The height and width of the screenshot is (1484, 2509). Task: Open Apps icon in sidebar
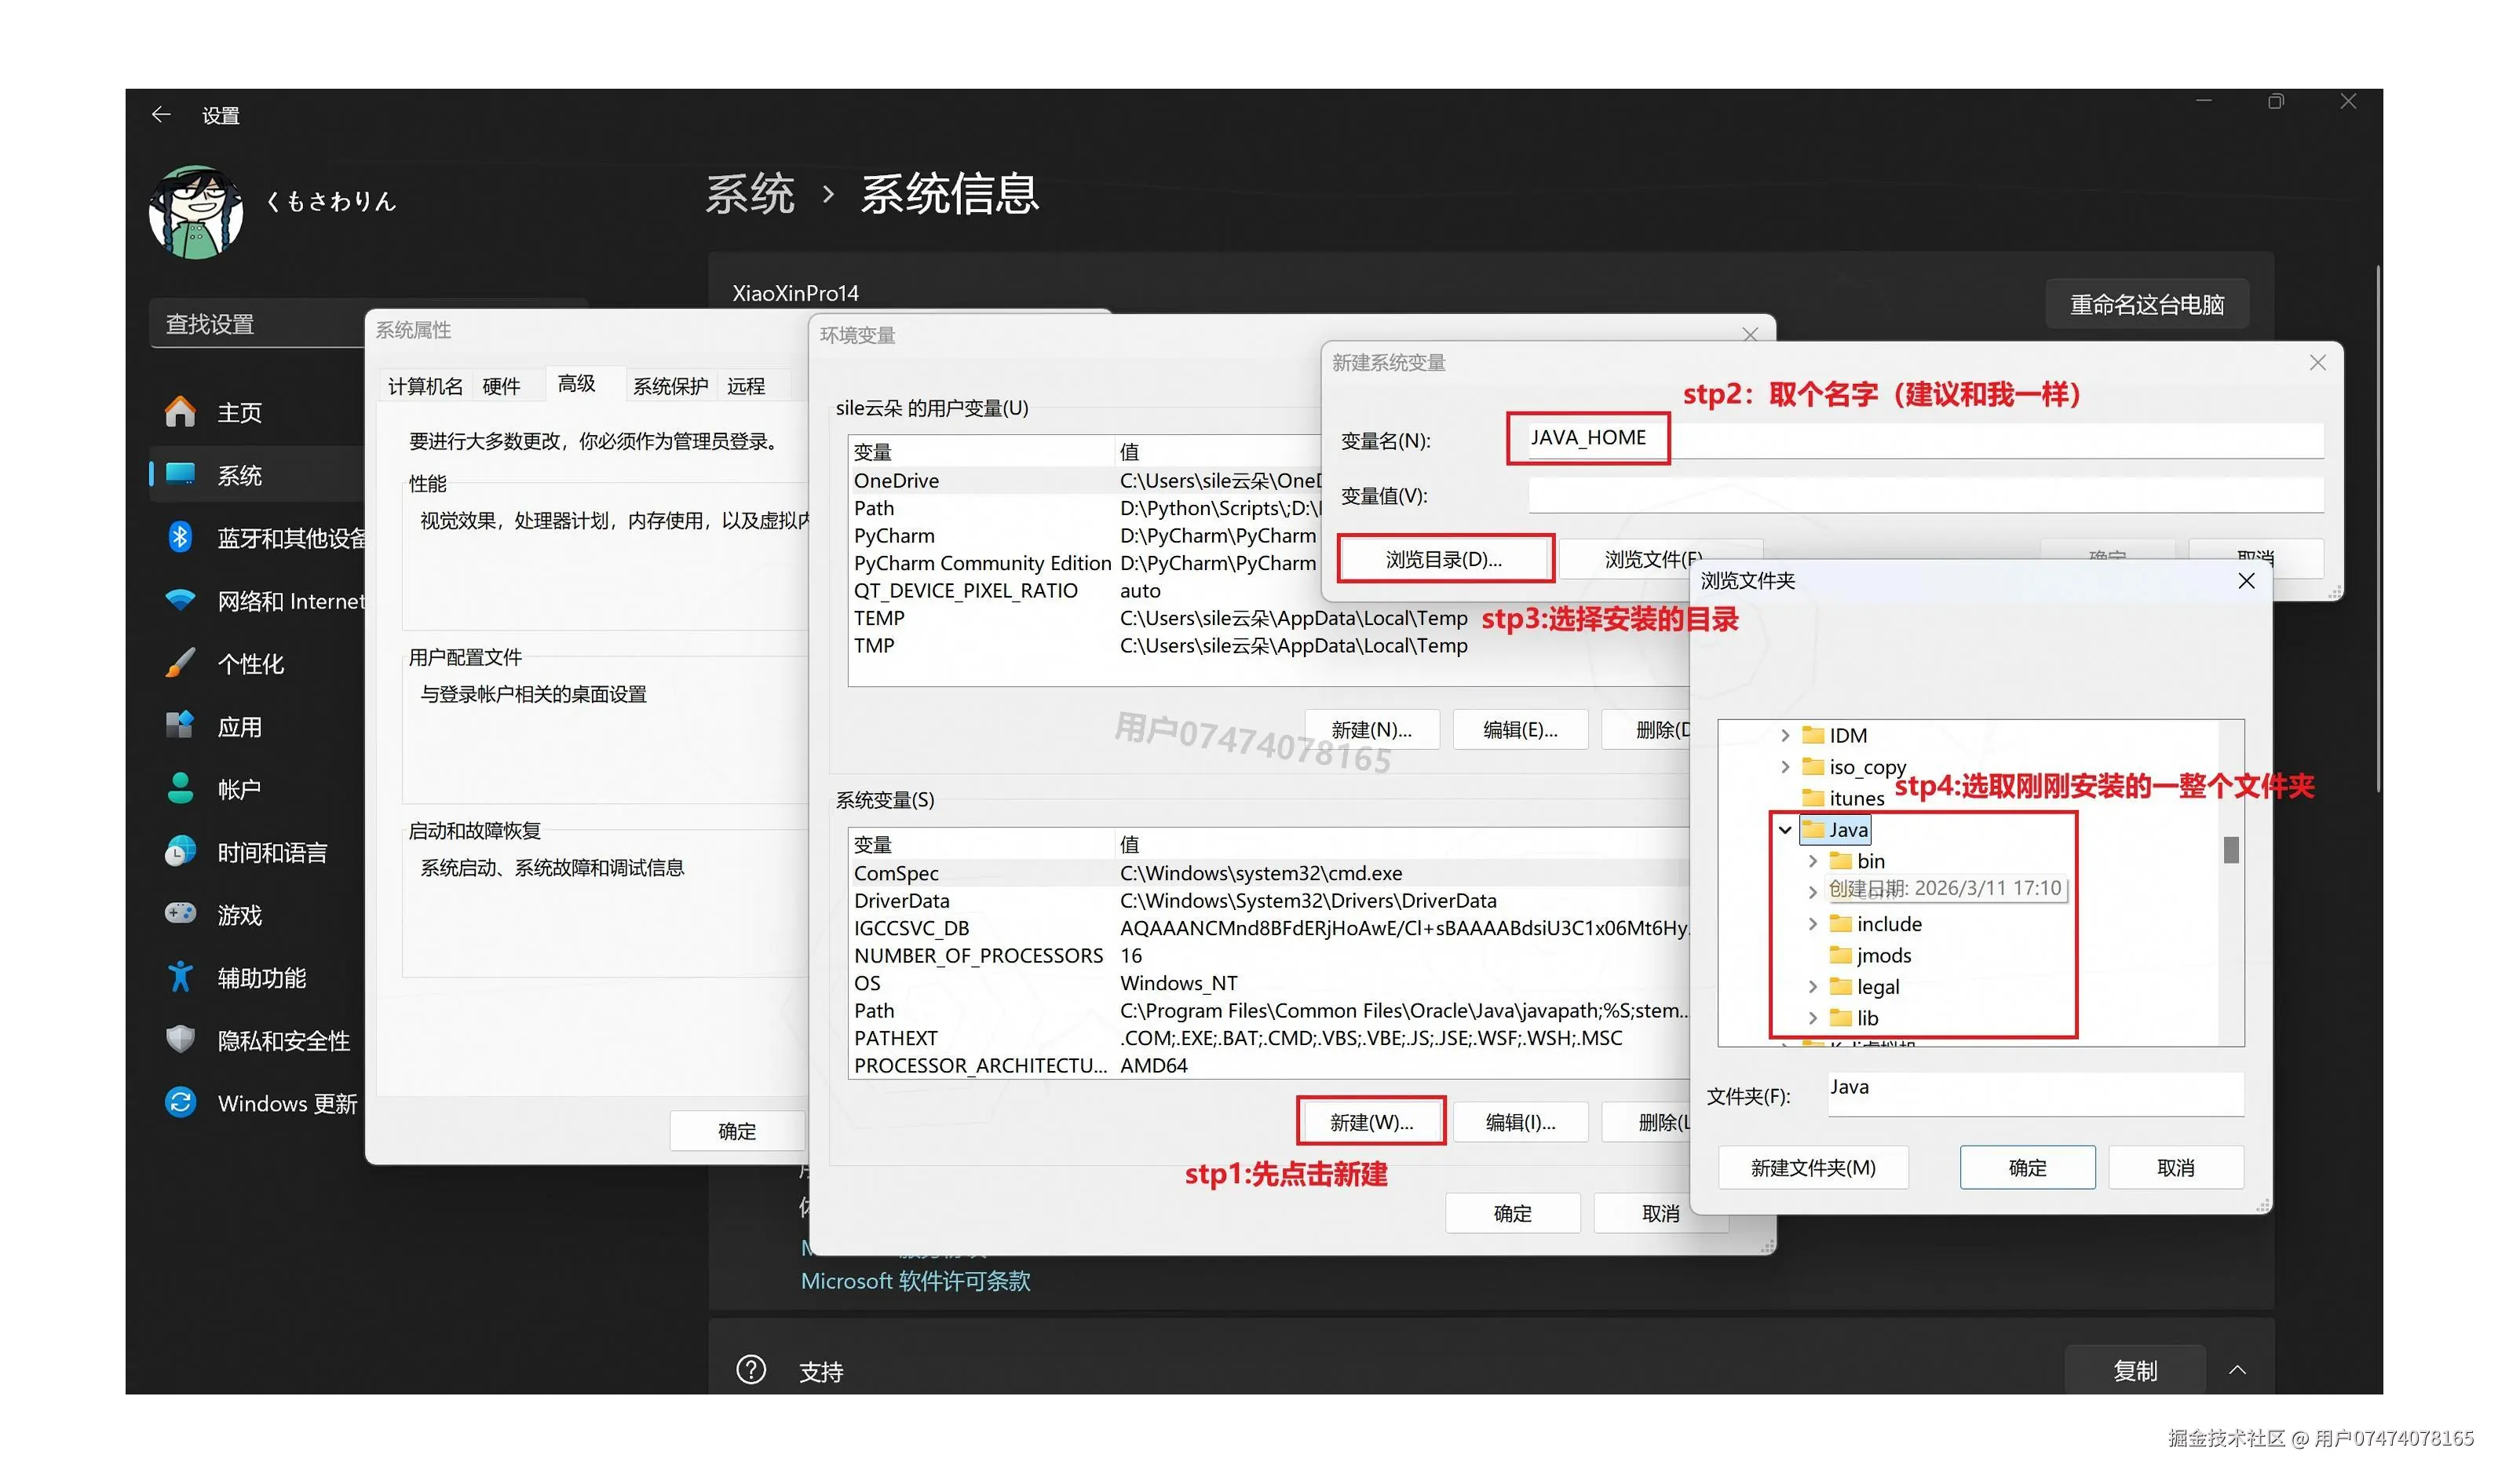180,725
